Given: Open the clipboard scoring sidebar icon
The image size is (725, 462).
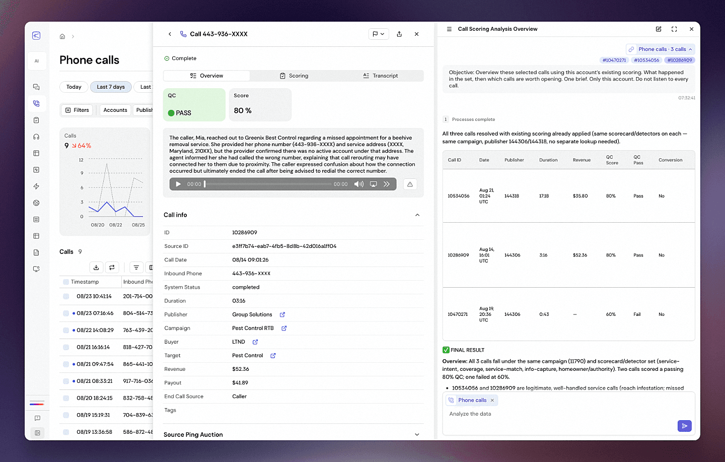Looking at the screenshot, I should [x=36, y=120].
